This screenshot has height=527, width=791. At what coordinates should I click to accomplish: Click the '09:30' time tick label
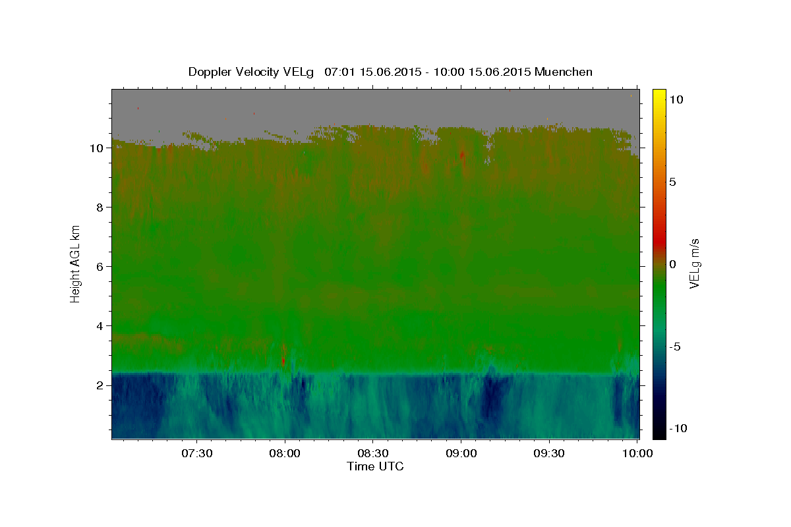(x=549, y=453)
